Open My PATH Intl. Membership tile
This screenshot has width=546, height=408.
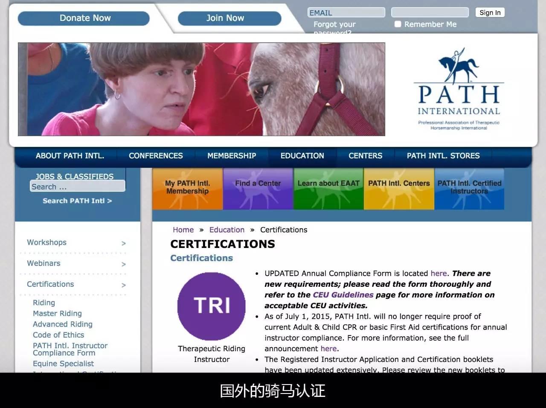pyautogui.click(x=188, y=189)
